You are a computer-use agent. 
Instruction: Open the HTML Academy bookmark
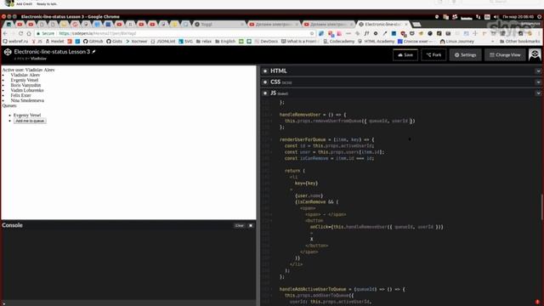376,42
